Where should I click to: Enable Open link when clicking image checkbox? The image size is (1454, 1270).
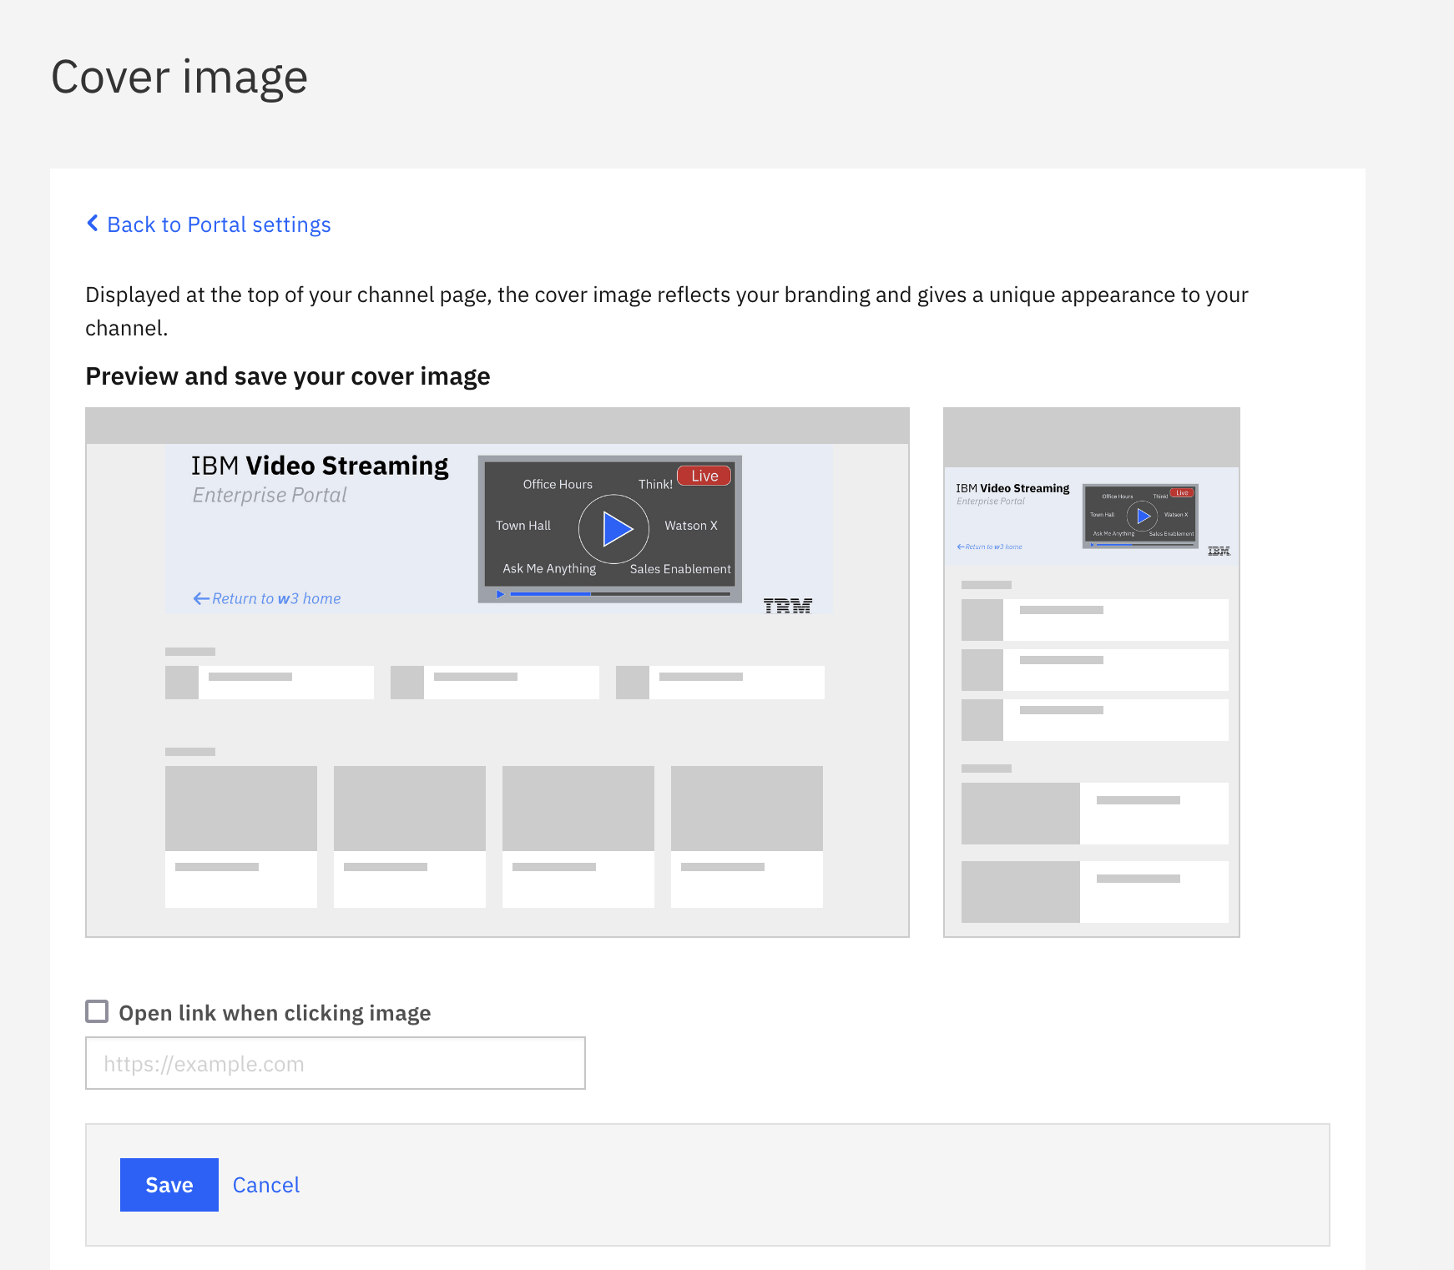coord(97,1011)
